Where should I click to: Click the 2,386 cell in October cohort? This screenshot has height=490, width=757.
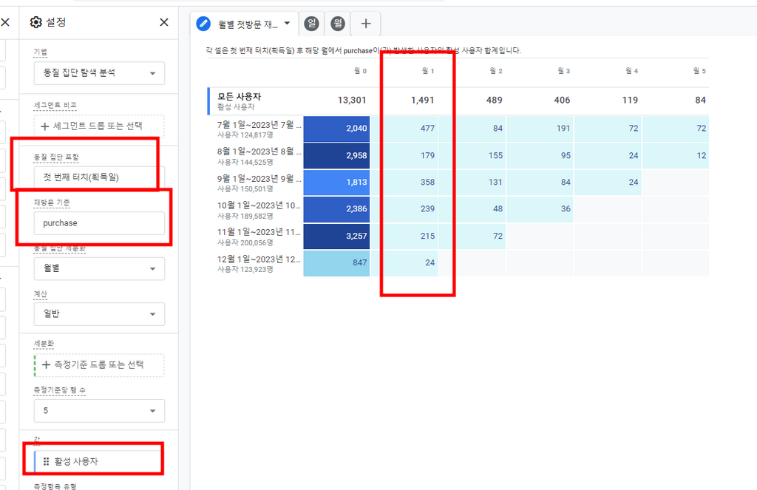click(x=336, y=209)
